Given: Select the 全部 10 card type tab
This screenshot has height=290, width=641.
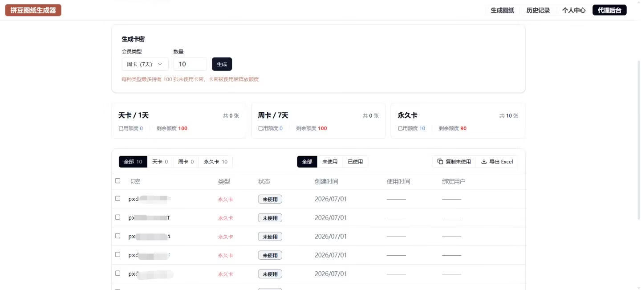Looking at the screenshot, I should [x=133, y=162].
